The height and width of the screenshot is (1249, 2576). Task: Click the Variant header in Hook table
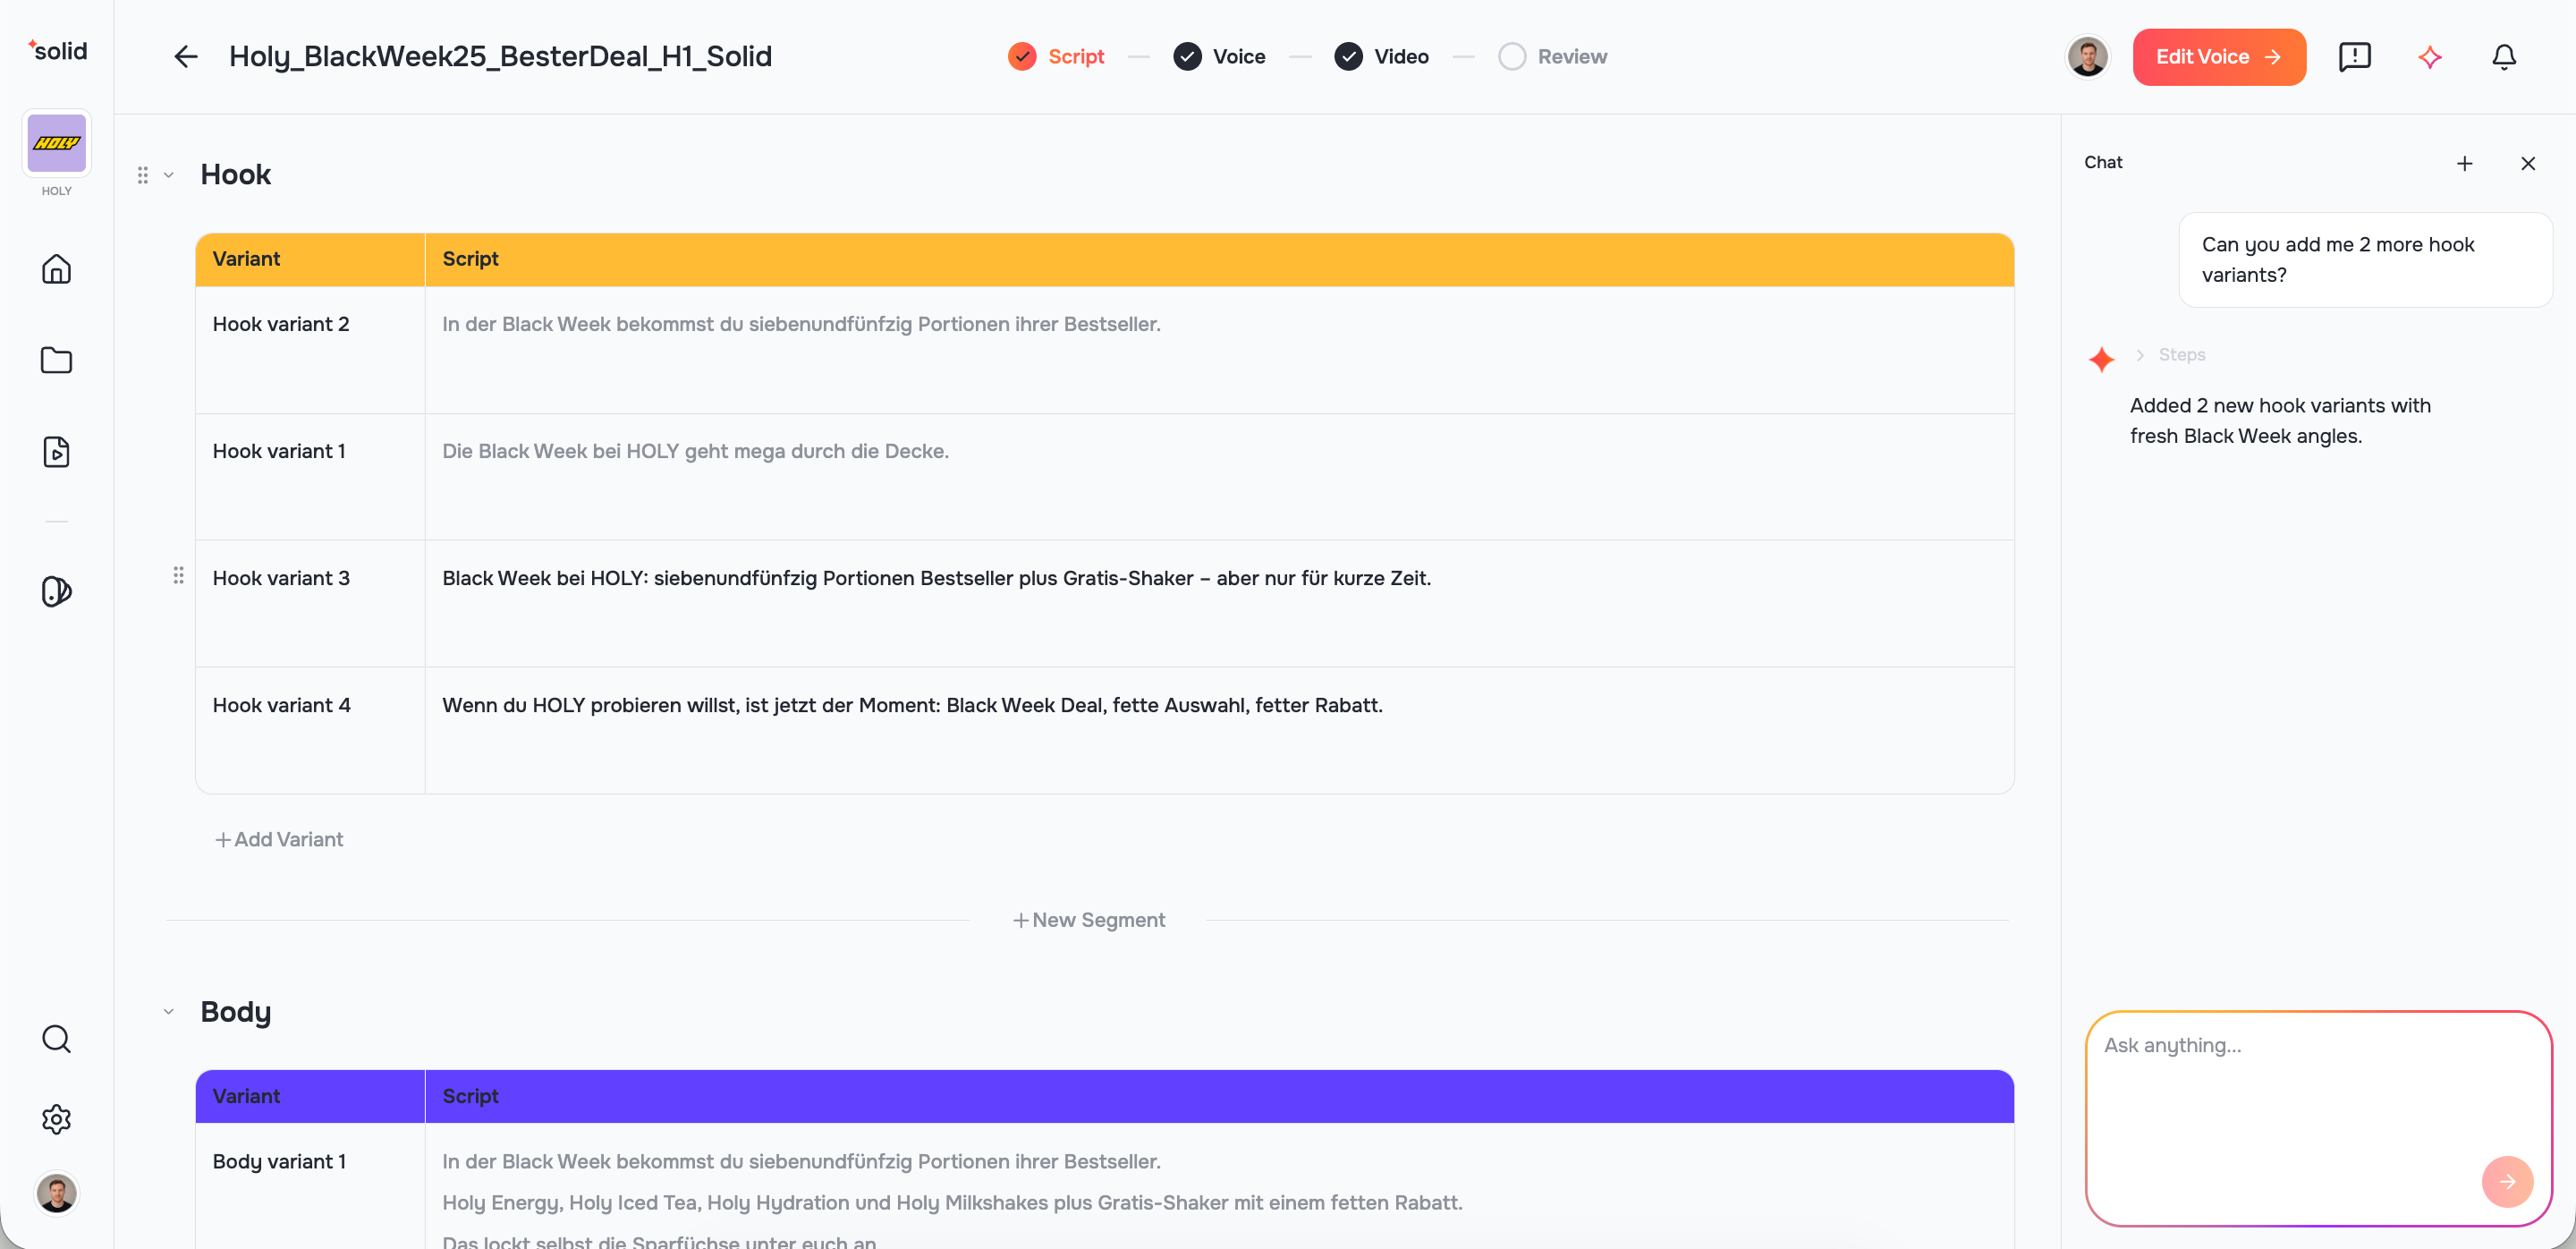[x=246, y=259]
